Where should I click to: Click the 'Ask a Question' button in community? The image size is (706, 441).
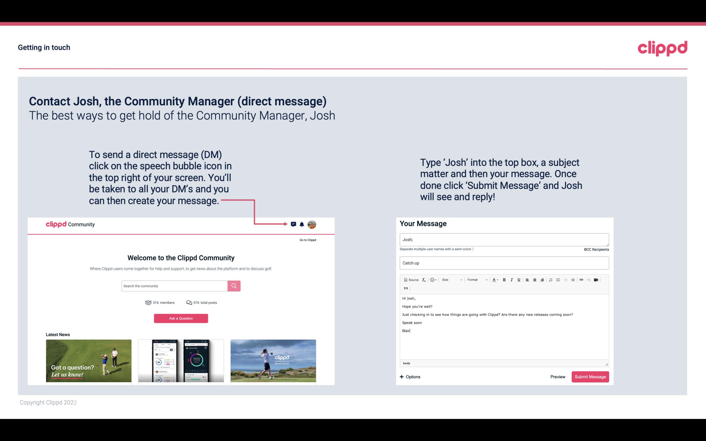(182, 318)
